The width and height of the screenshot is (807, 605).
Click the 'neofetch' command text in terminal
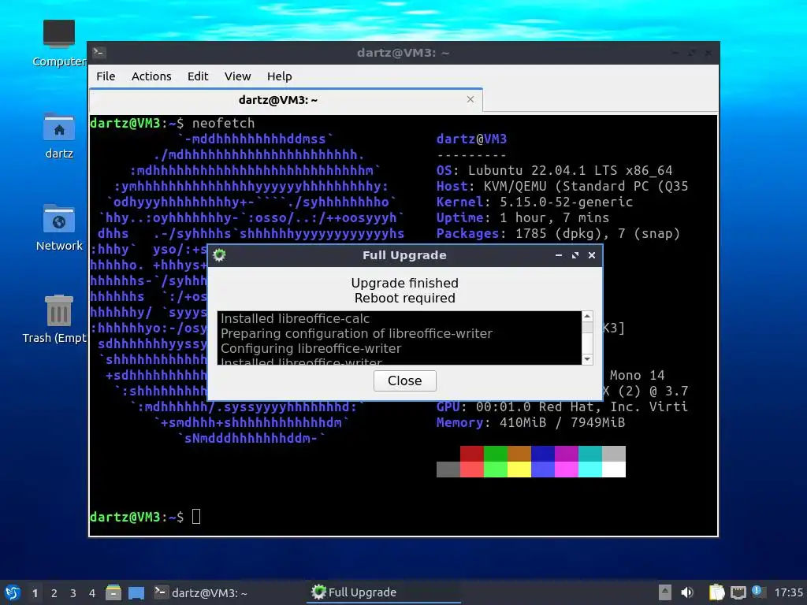pyautogui.click(x=223, y=123)
